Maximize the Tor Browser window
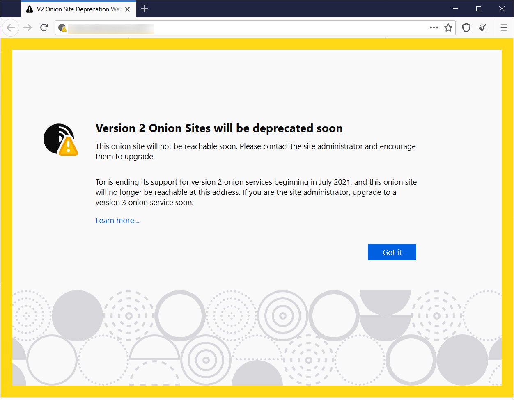 click(478, 9)
